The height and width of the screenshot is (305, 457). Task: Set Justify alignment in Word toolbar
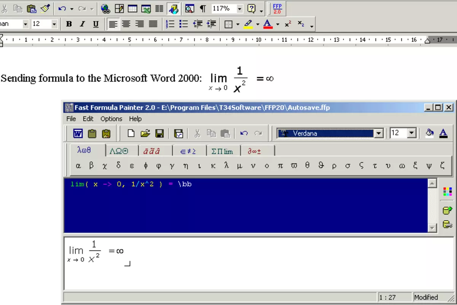click(153, 24)
